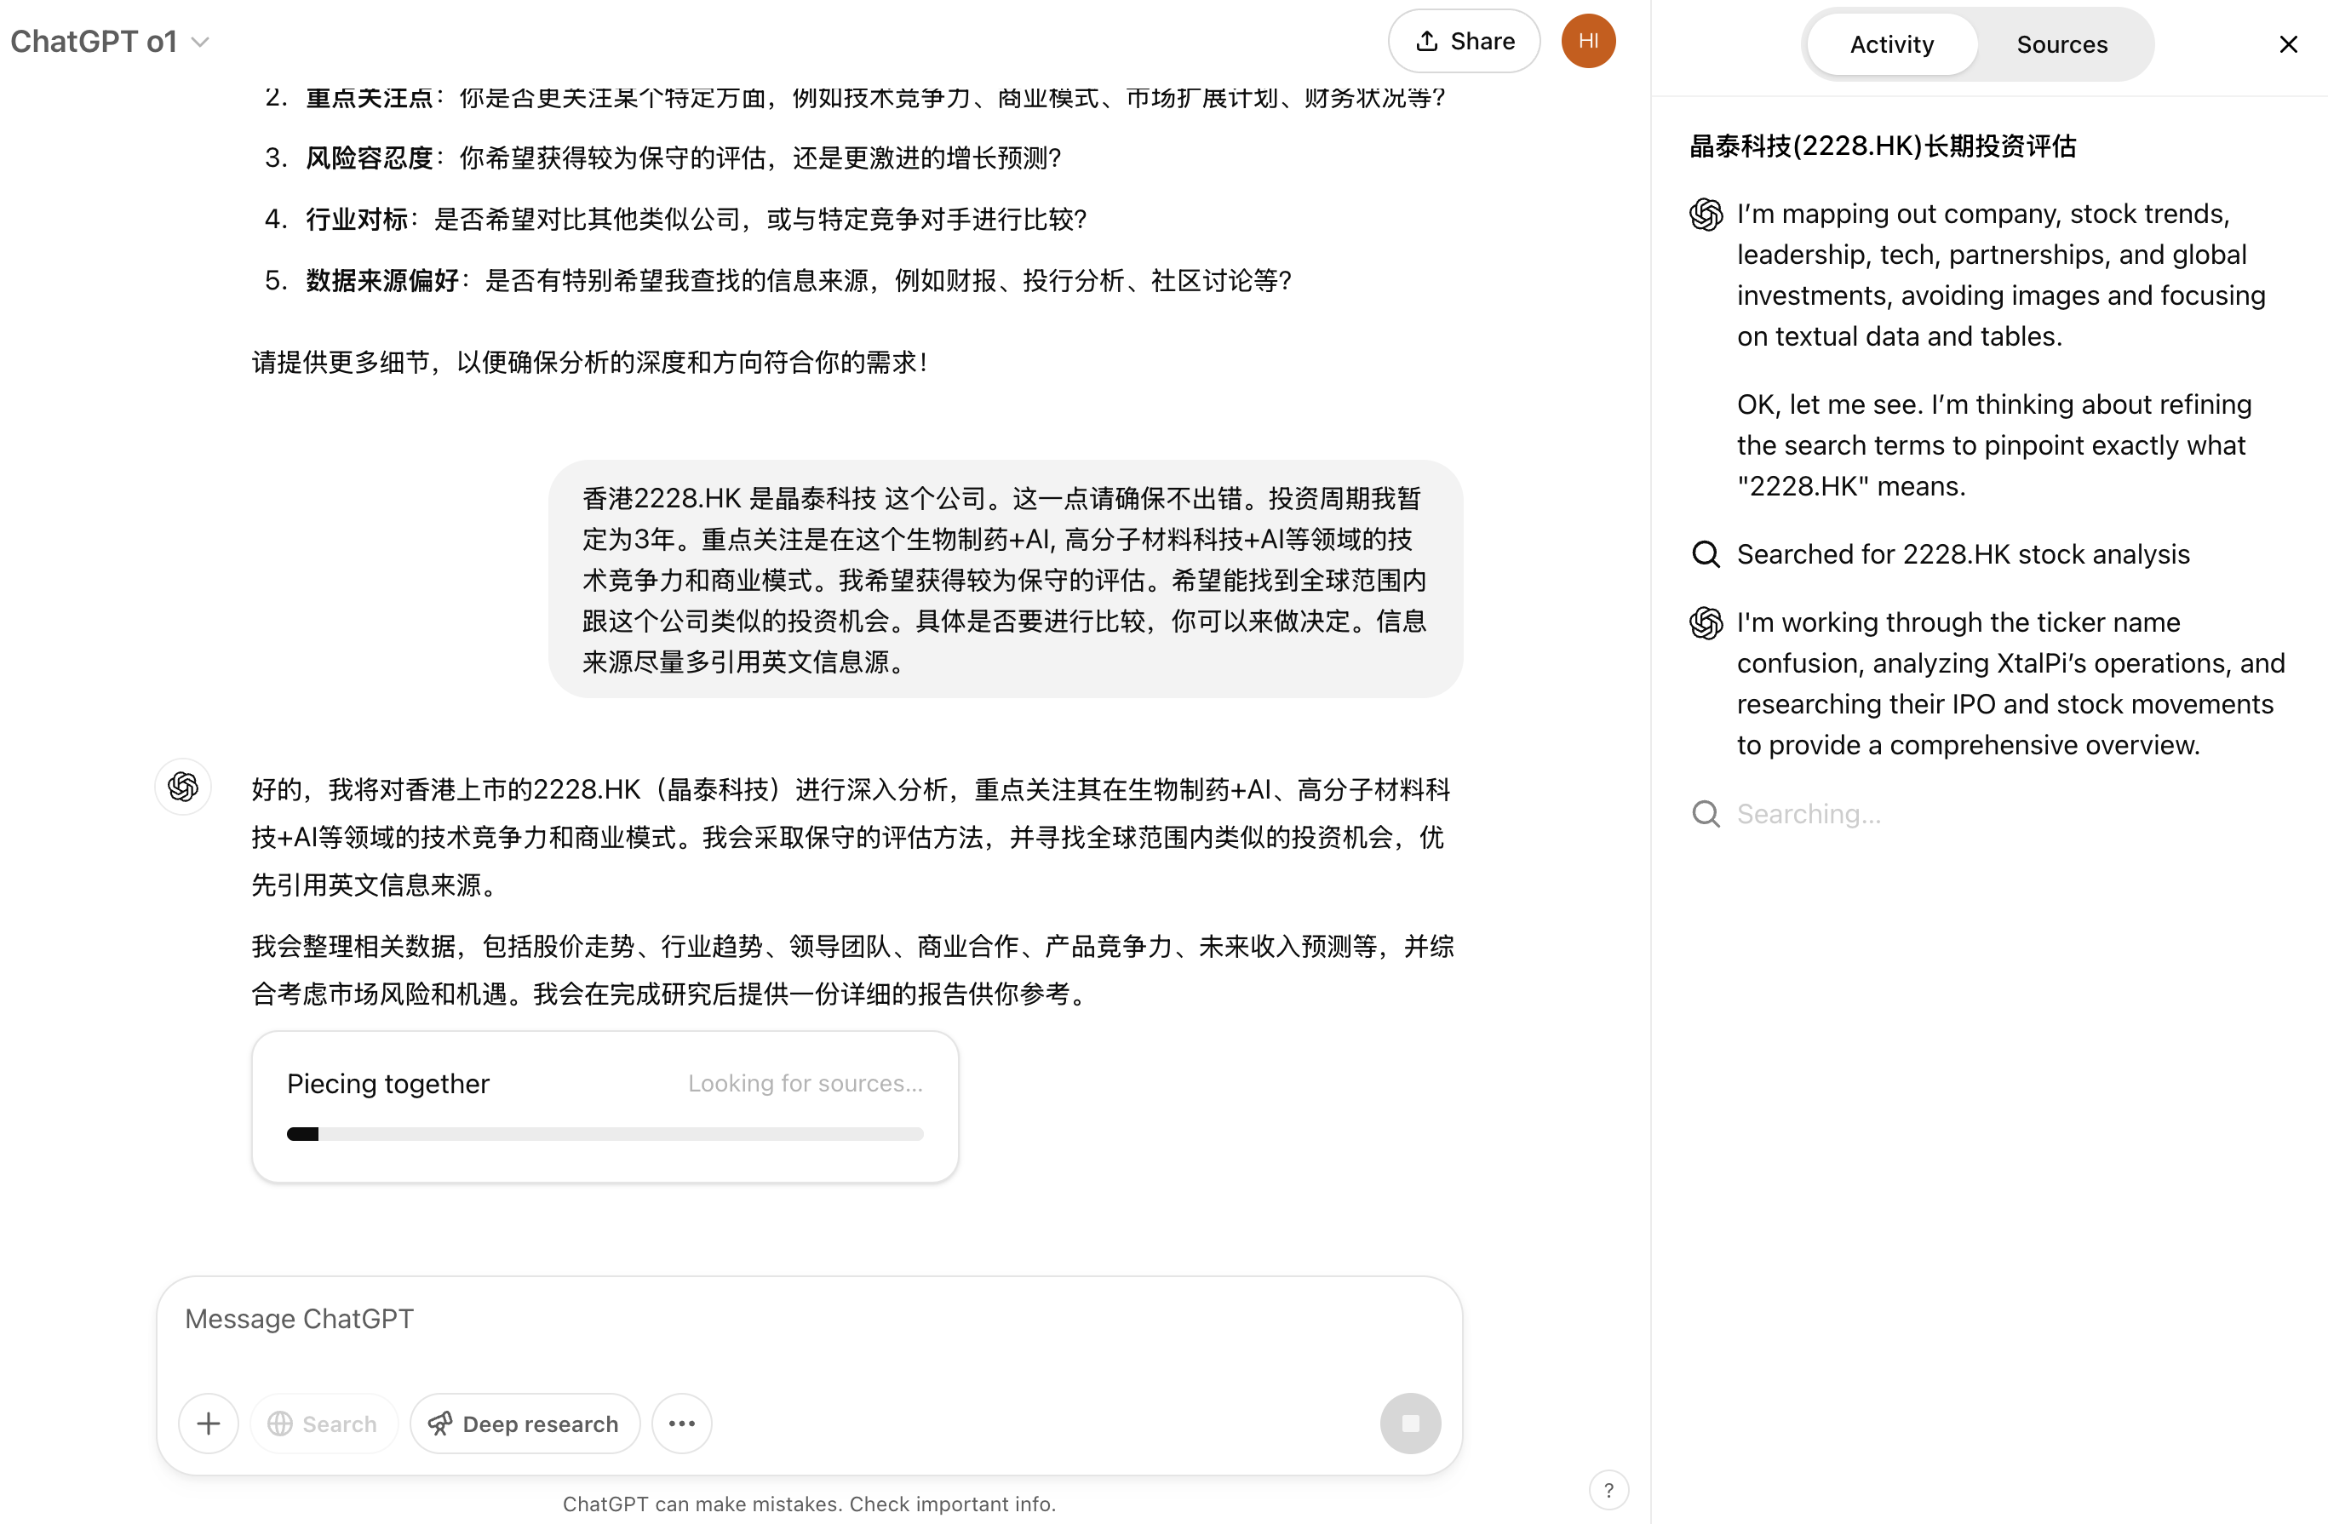Click the ChatGPT logo beside the XtalPi activity note
This screenshot has height=1524, width=2328.
[1706, 623]
